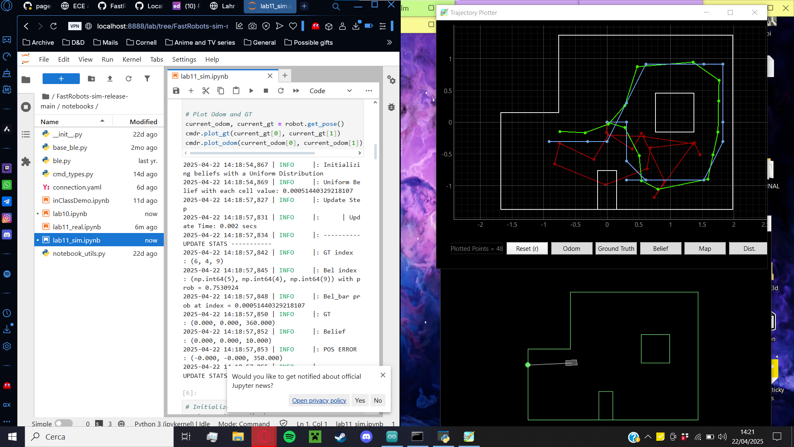Open the File menu in JupyterLab

coord(44,59)
